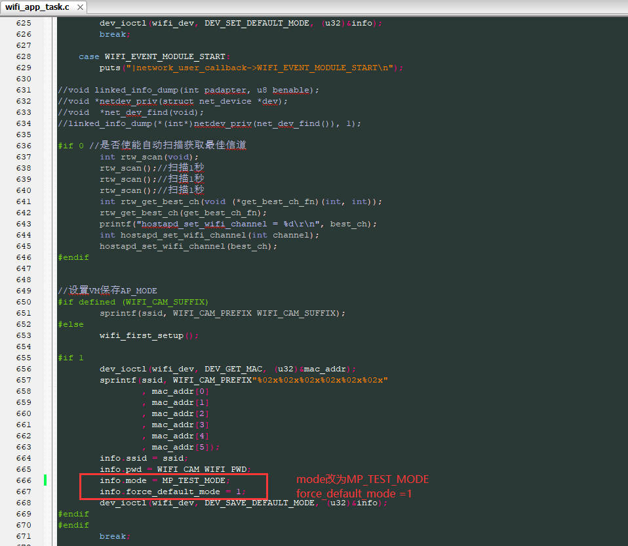
Task: Click the mac_addr[0] argument
Action: pyautogui.click(x=180, y=392)
